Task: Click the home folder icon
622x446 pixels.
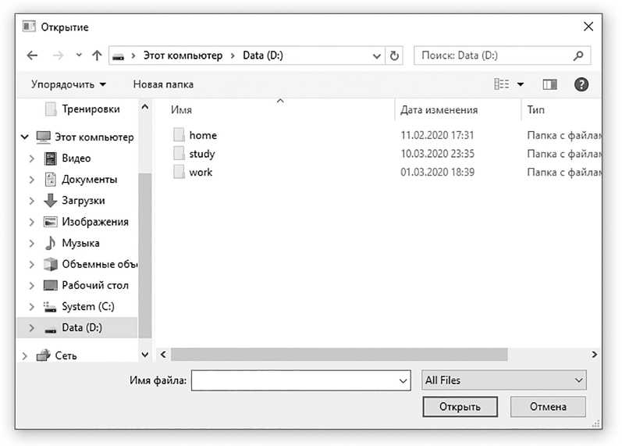Action: (x=179, y=135)
